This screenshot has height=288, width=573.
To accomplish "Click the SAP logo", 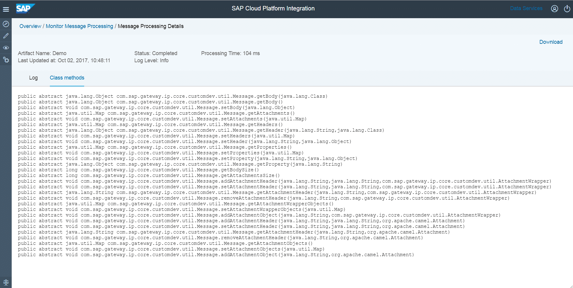I will tap(25, 9).
